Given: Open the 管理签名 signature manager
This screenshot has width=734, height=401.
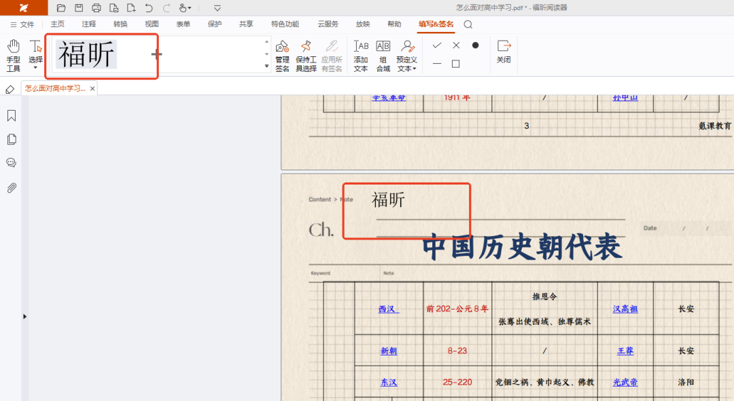Looking at the screenshot, I should (282, 54).
